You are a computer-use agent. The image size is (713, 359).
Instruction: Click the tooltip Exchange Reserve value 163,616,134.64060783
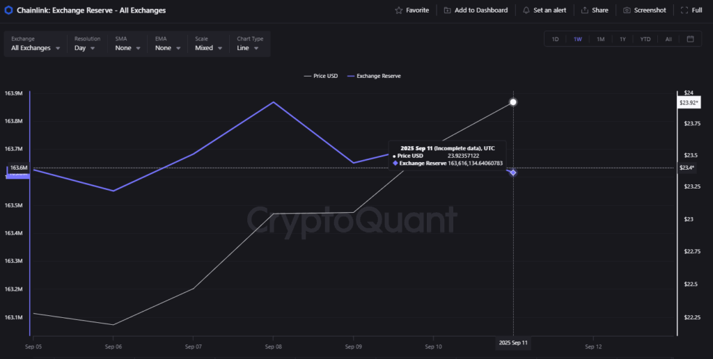point(475,163)
